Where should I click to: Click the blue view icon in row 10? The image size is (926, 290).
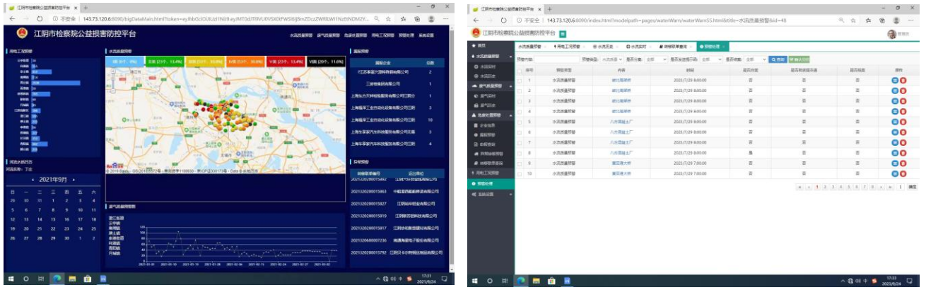tap(894, 173)
